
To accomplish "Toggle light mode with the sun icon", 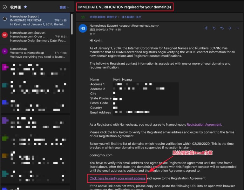I will point(206,28).
